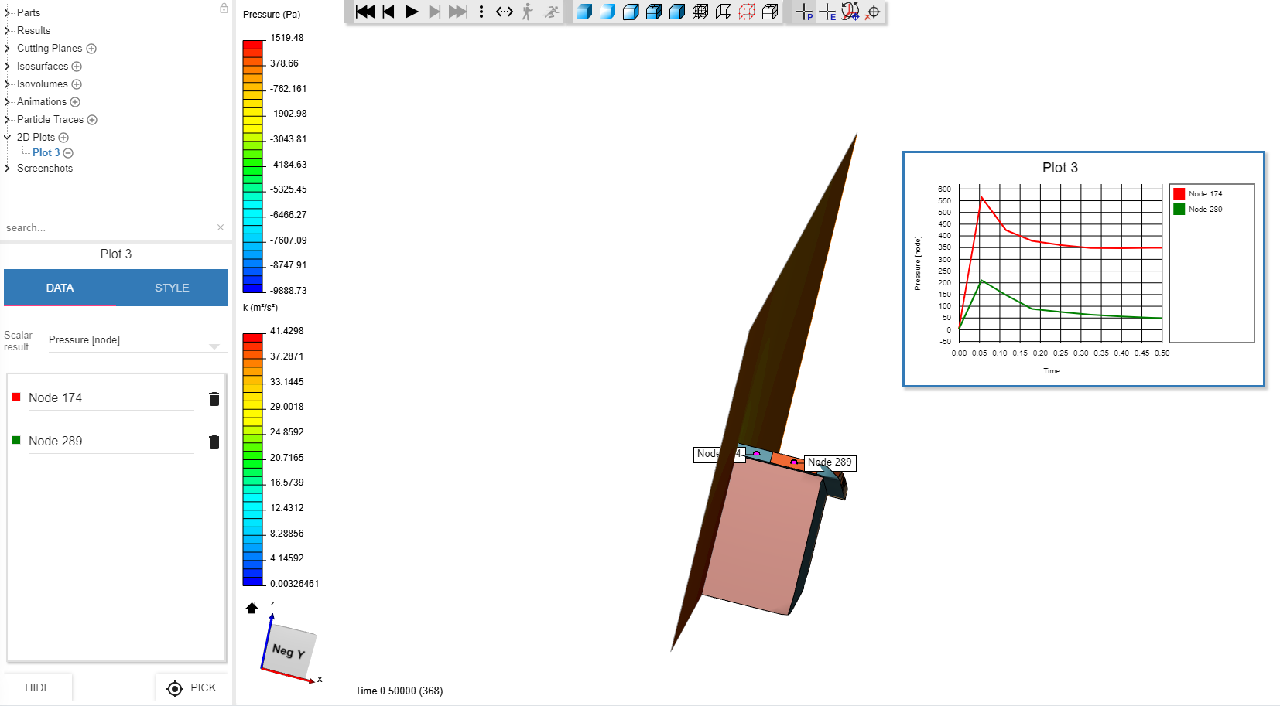Click the dotted double-arrow toolbar icon

(x=505, y=12)
